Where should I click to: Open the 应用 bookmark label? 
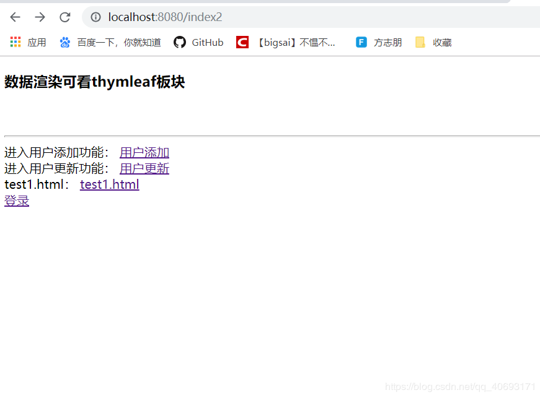[x=37, y=42]
